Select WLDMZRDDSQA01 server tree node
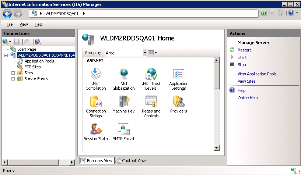The image size is (301, 175). coord(46,56)
